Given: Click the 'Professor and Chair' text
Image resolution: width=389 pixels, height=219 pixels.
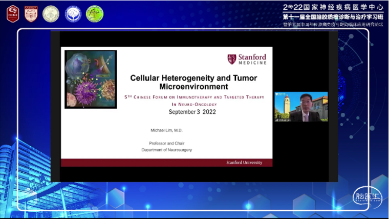Looking at the screenshot, I should click(x=167, y=143).
